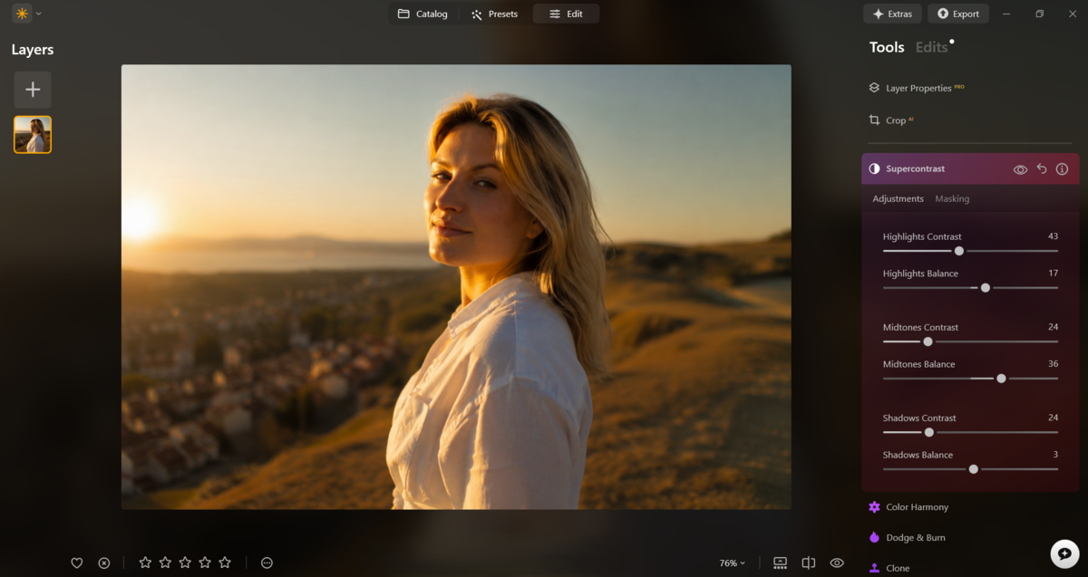Image resolution: width=1088 pixels, height=577 pixels.
Task: Reset Supercontrast with the undo arrow icon
Action: point(1042,169)
